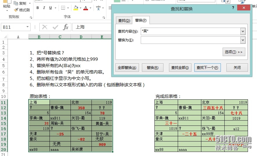Viewport: 257px width, 156px height.
Task: Click Name Box showing B11
Action: tap(14, 27)
